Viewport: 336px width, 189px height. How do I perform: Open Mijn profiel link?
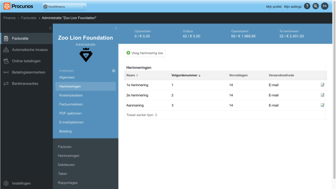click(x=274, y=7)
